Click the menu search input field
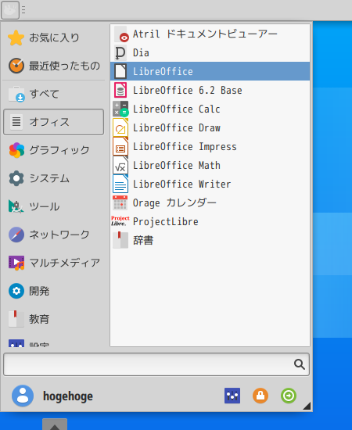Image resolution: width=352 pixels, height=430 pixels. [x=156, y=364]
